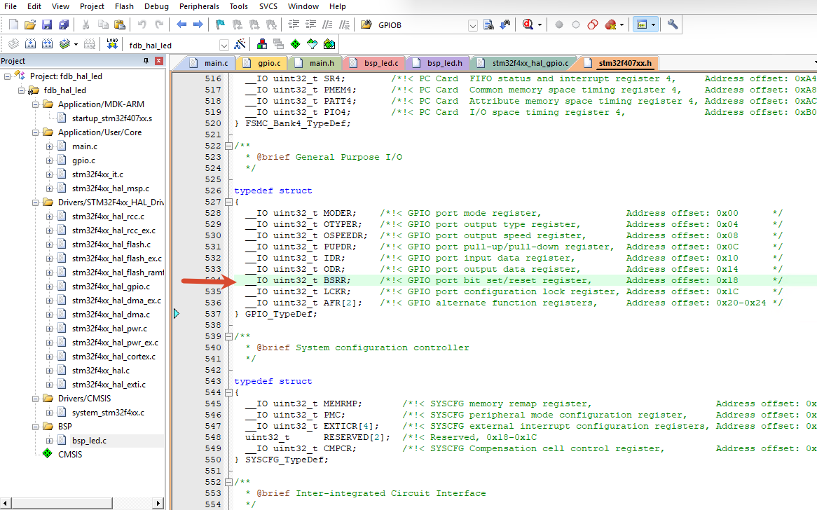Collapse the BSP group in Project tree
The image size is (817, 510).
(x=36, y=427)
